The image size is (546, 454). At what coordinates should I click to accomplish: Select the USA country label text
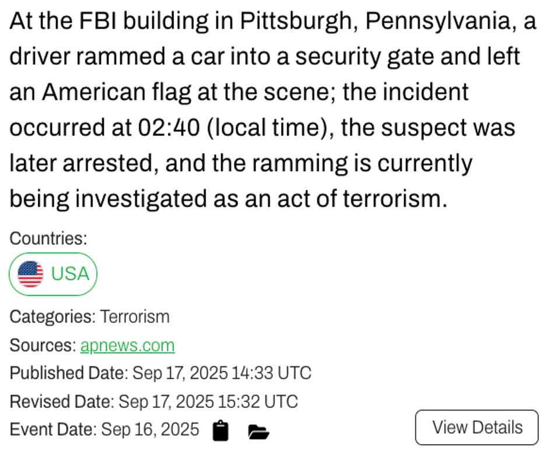point(70,274)
